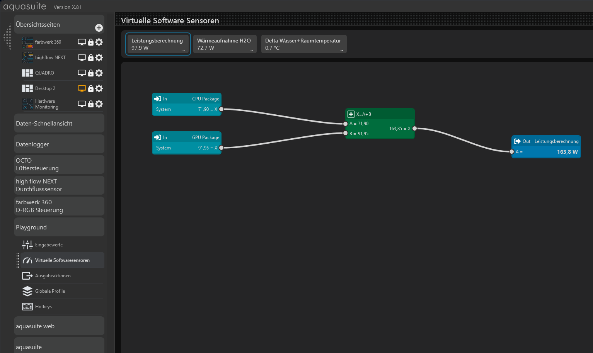Select Virtuelle Softwaresensoren menu entry
The width and height of the screenshot is (593, 353).
coord(63,260)
